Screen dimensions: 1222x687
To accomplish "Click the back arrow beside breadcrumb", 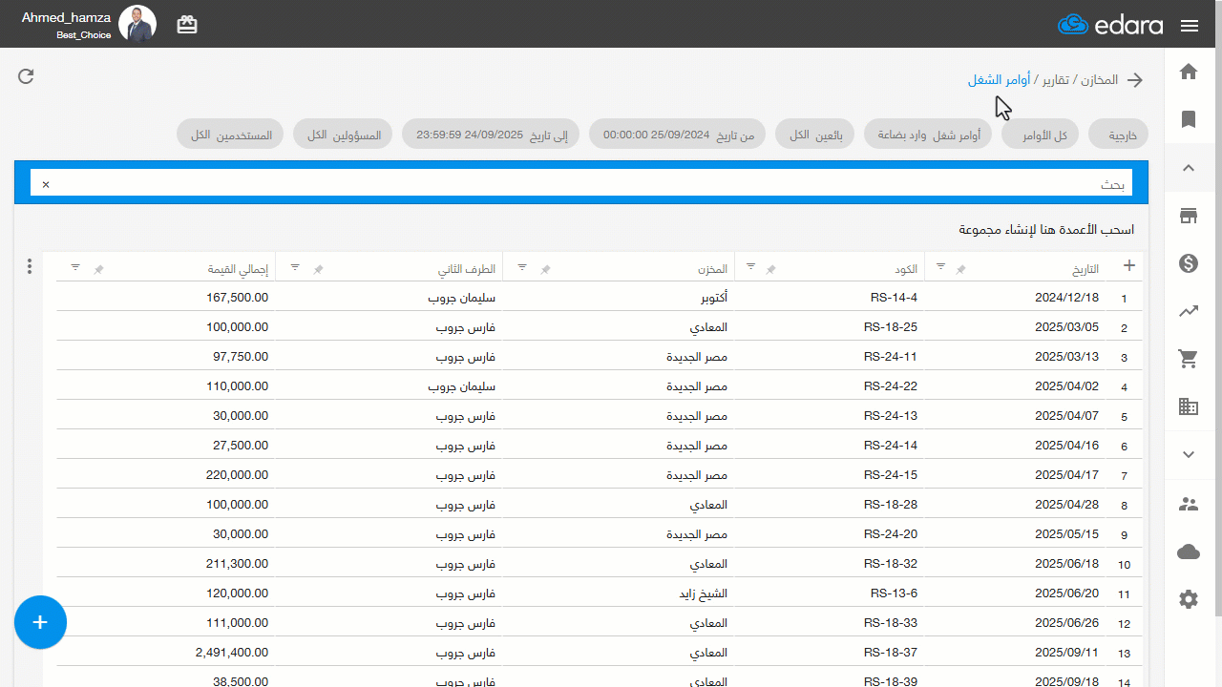I will tap(1135, 80).
